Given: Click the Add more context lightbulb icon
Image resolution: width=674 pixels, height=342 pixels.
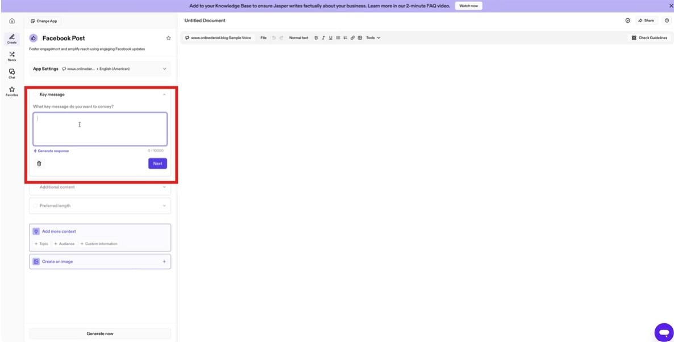Looking at the screenshot, I should (36, 231).
